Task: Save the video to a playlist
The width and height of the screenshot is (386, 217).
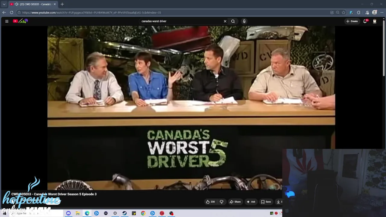Action: pyautogui.click(x=266, y=202)
